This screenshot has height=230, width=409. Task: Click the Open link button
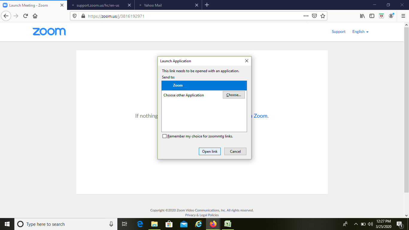[210, 152]
